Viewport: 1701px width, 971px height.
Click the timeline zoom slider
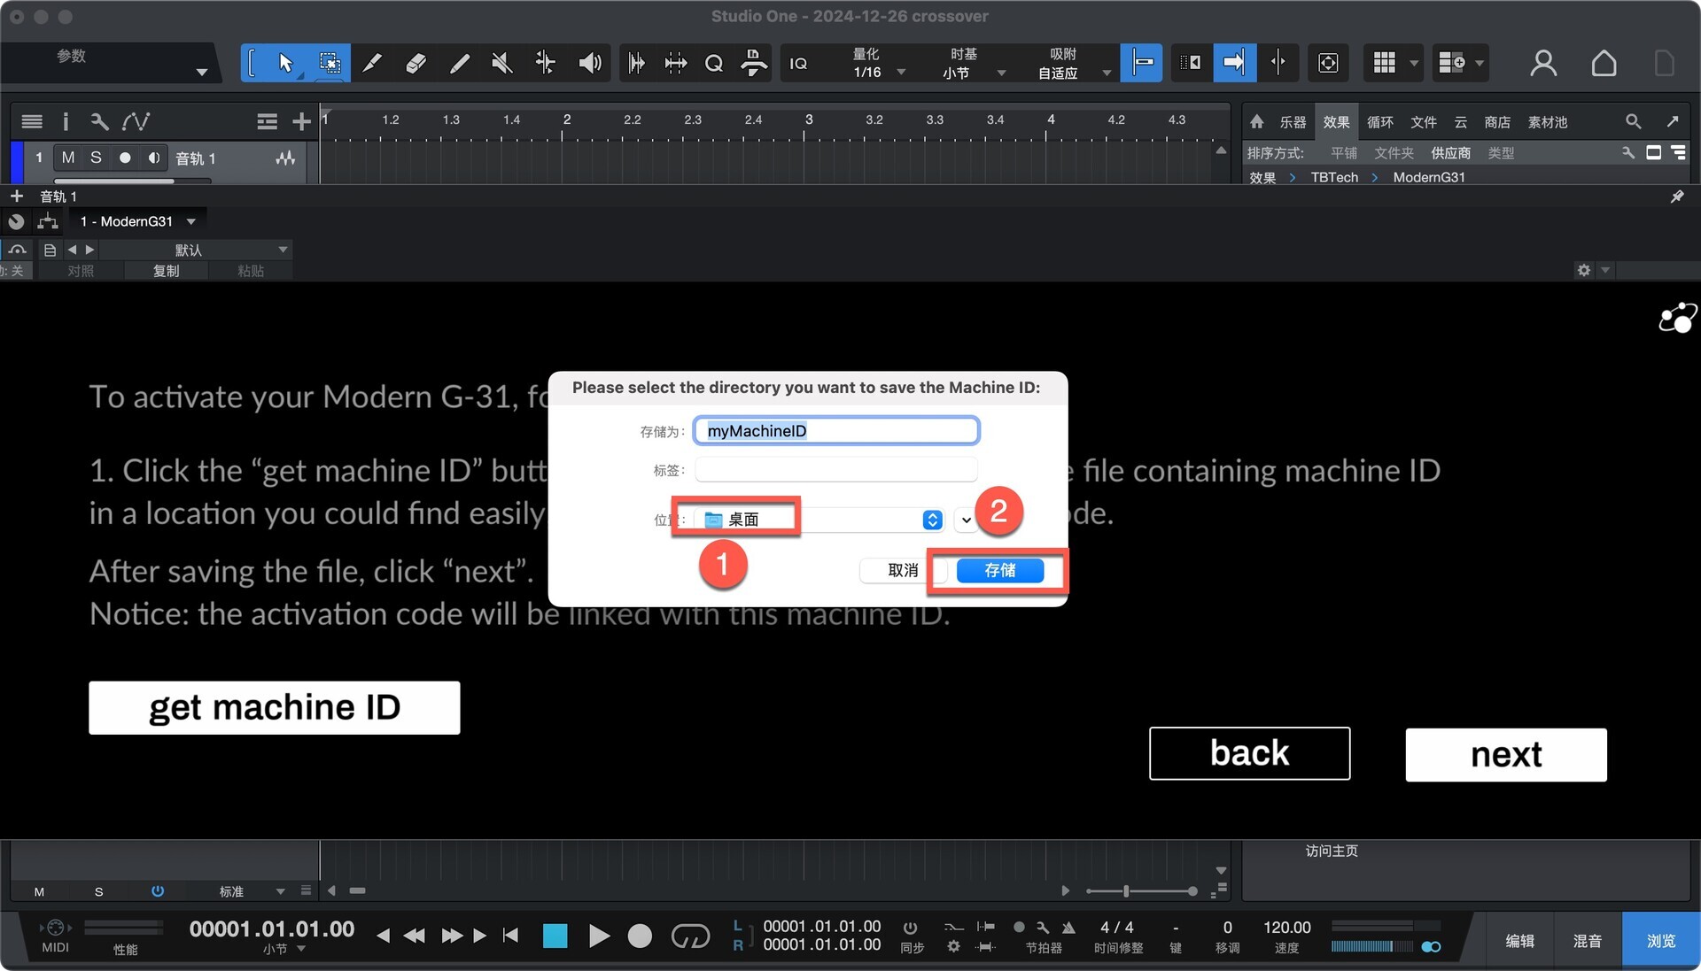point(1142,890)
